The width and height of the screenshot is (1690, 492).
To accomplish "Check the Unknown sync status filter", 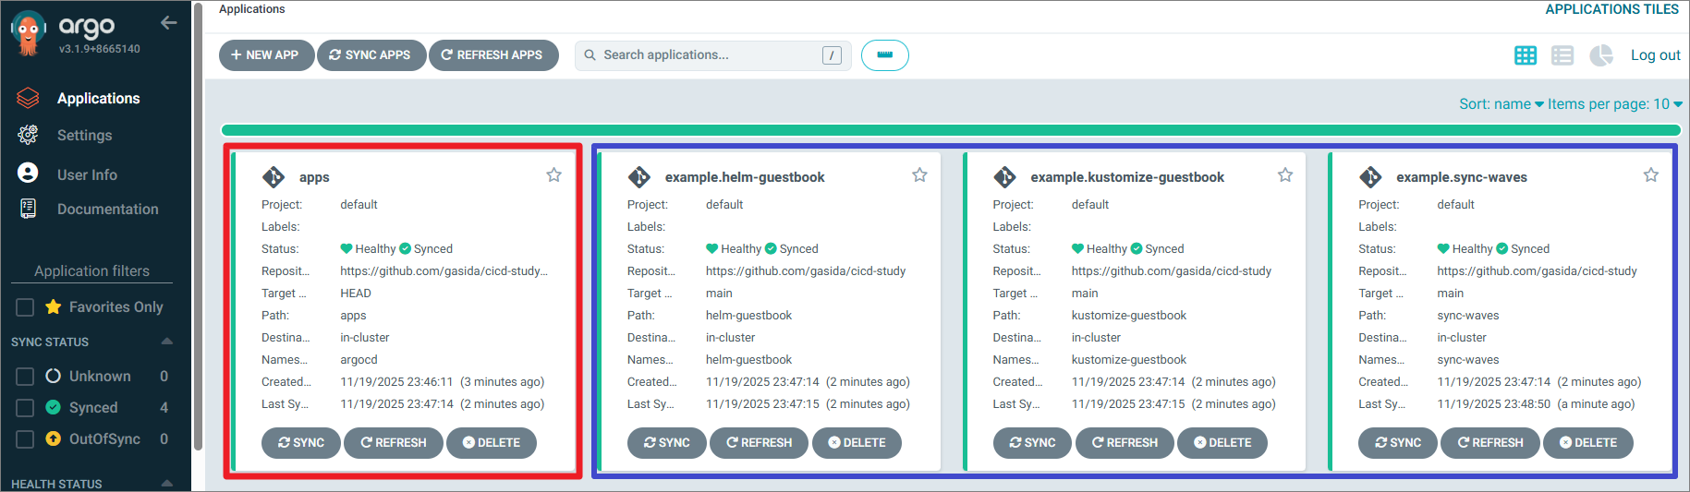I will tap(25, 377).
